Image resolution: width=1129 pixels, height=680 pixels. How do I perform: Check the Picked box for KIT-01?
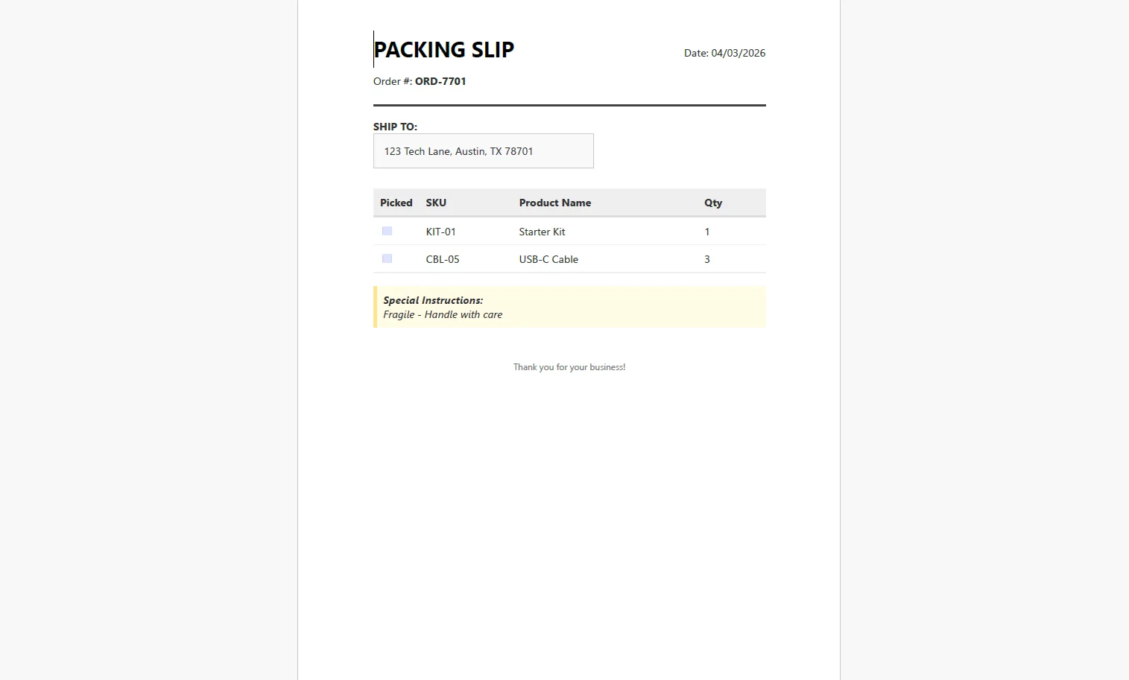click(387, 232)
